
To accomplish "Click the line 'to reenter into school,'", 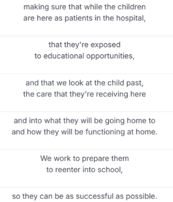I will click(x=85, y=170).
